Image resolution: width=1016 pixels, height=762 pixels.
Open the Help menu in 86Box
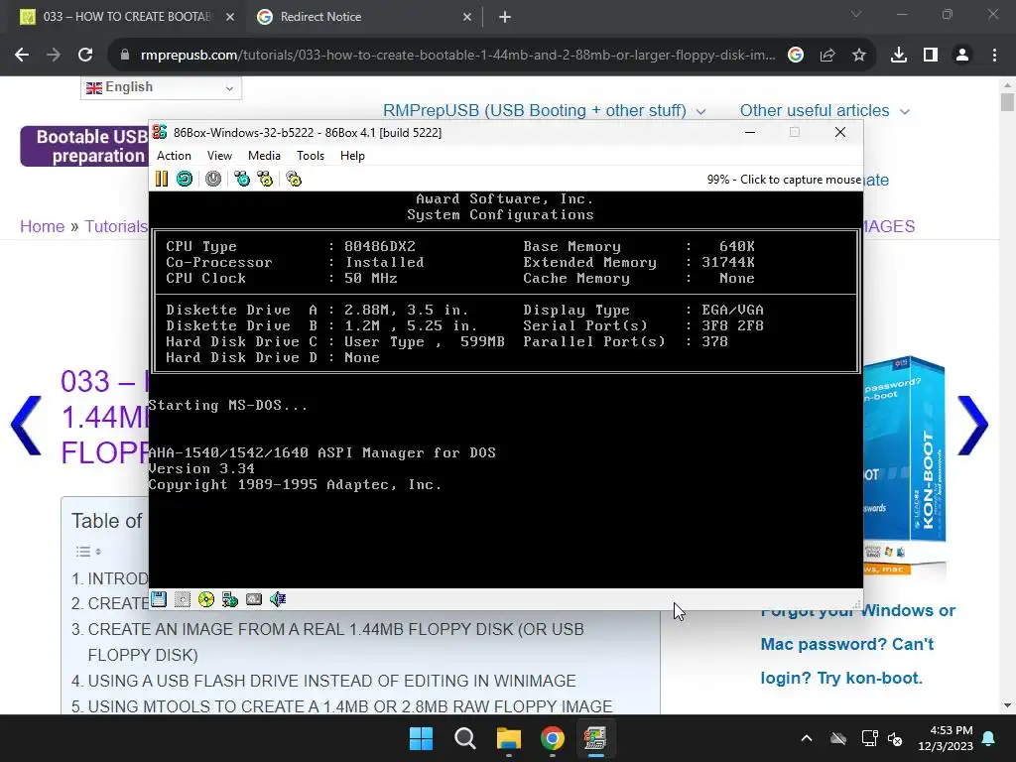point(352,156)
